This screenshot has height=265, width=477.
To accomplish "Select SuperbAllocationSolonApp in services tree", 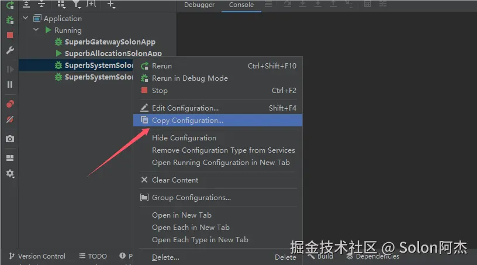I will (113, 53).
